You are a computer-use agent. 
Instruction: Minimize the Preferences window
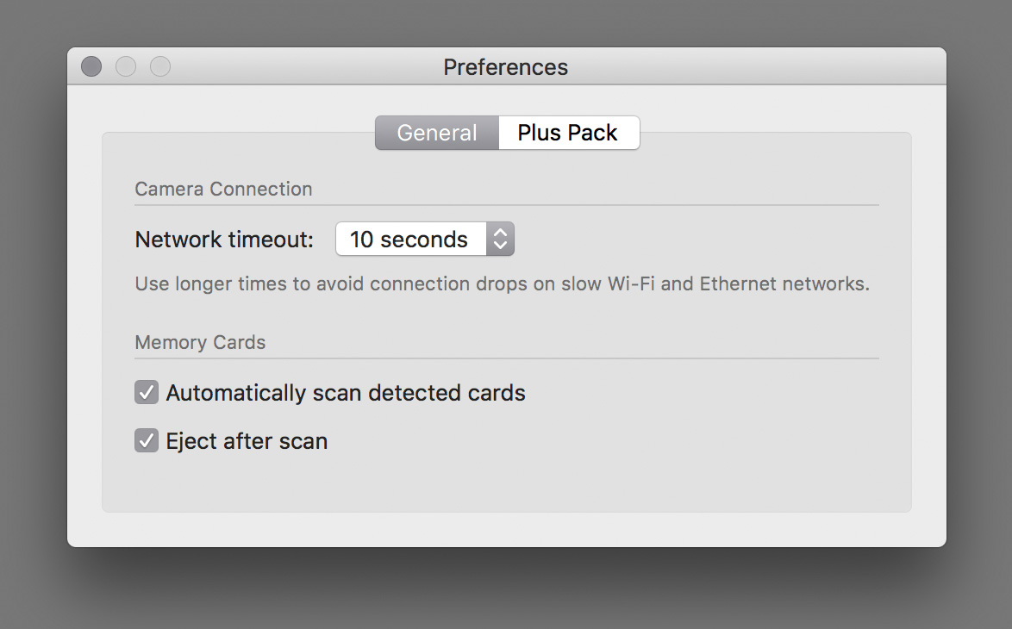(126, 66)
